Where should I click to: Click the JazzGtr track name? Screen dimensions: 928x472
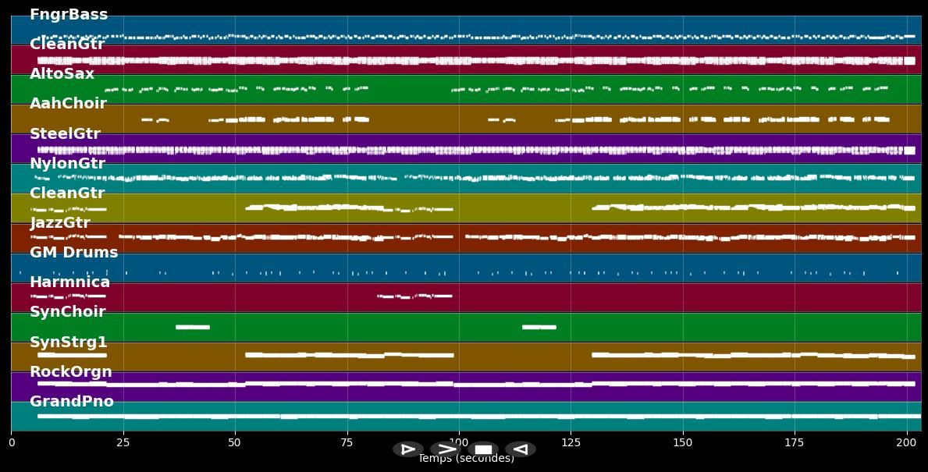click(x=60, y=223)
